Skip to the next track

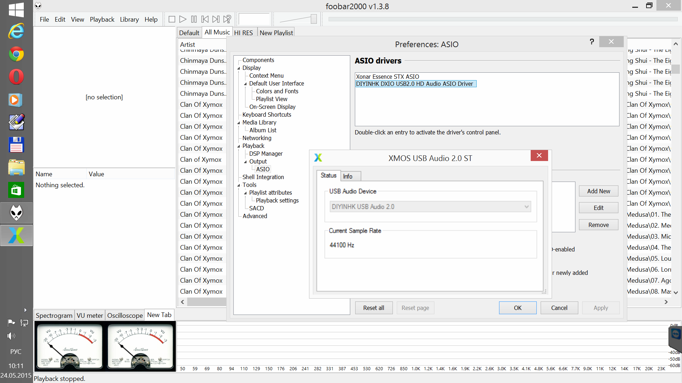pyautogui.click(x=216, y=19)
